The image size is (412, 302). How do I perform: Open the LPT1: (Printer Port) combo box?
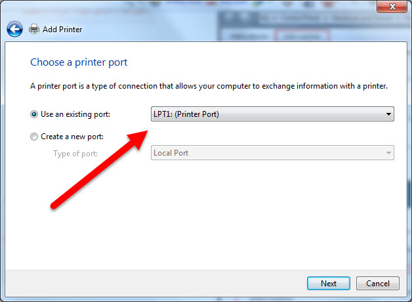(272, 114)
